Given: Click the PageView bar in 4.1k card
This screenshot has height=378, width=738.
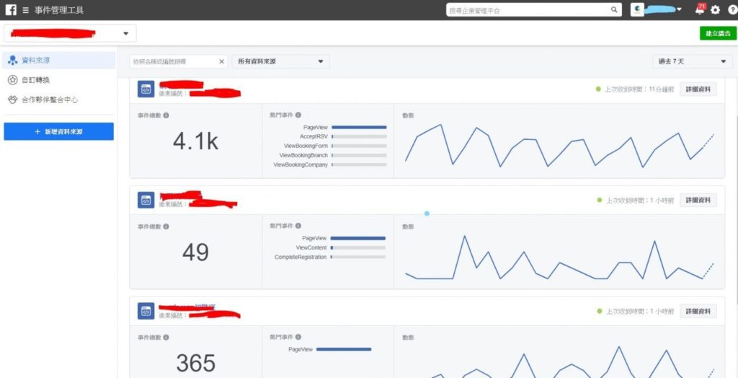Looking at the screenshot, I should (x=359, y=127).
